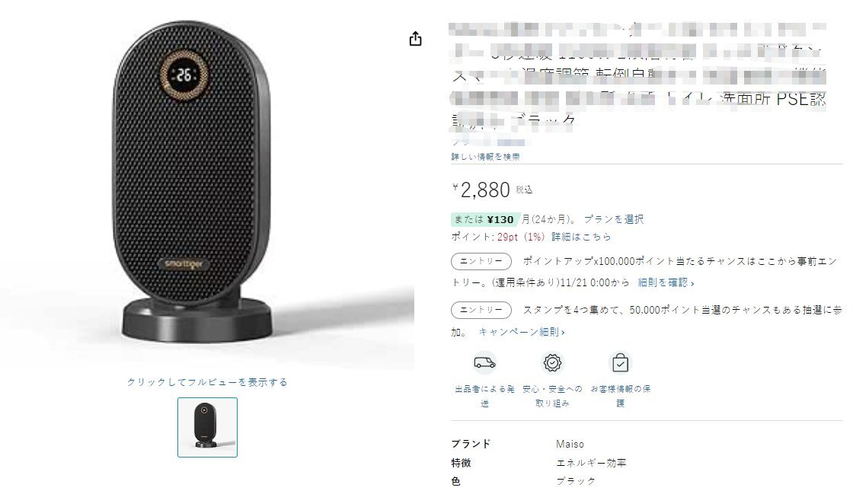This screenshot has height=491, width=853.
Task: Click 詳しい情報を検索 link
Action: (x=485, y=157)
